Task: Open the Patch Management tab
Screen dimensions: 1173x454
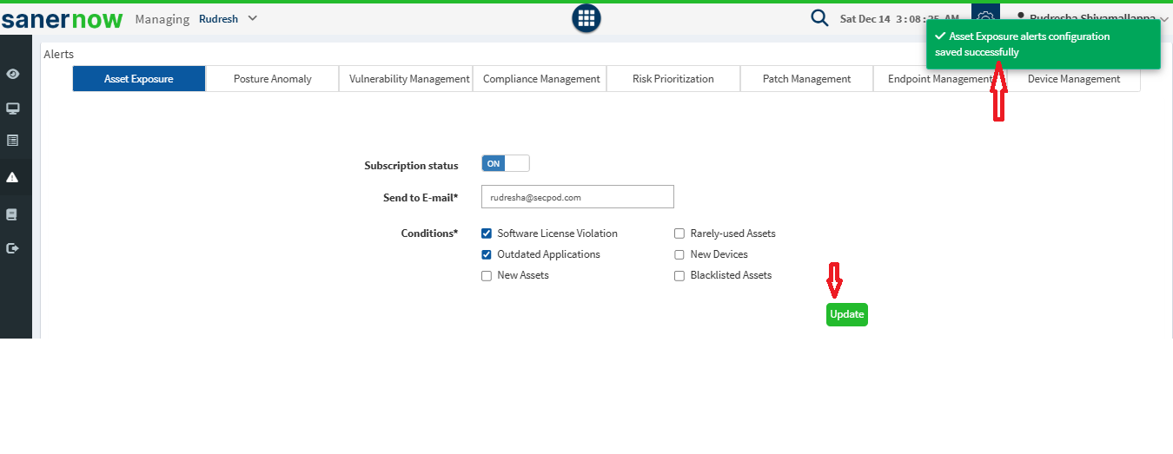Action: pos(806,79)
